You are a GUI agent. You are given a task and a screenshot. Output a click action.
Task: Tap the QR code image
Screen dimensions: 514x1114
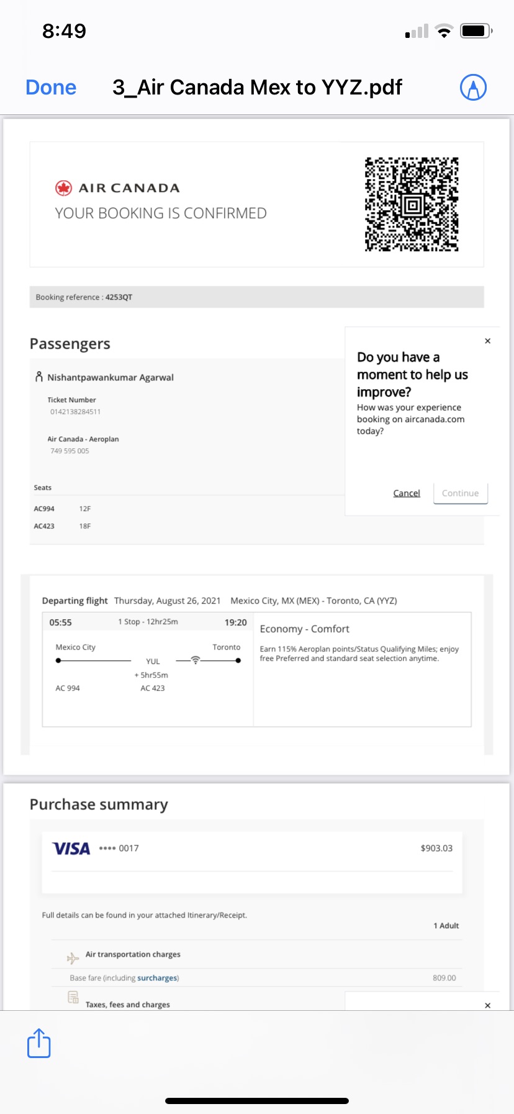click(412, 205)
